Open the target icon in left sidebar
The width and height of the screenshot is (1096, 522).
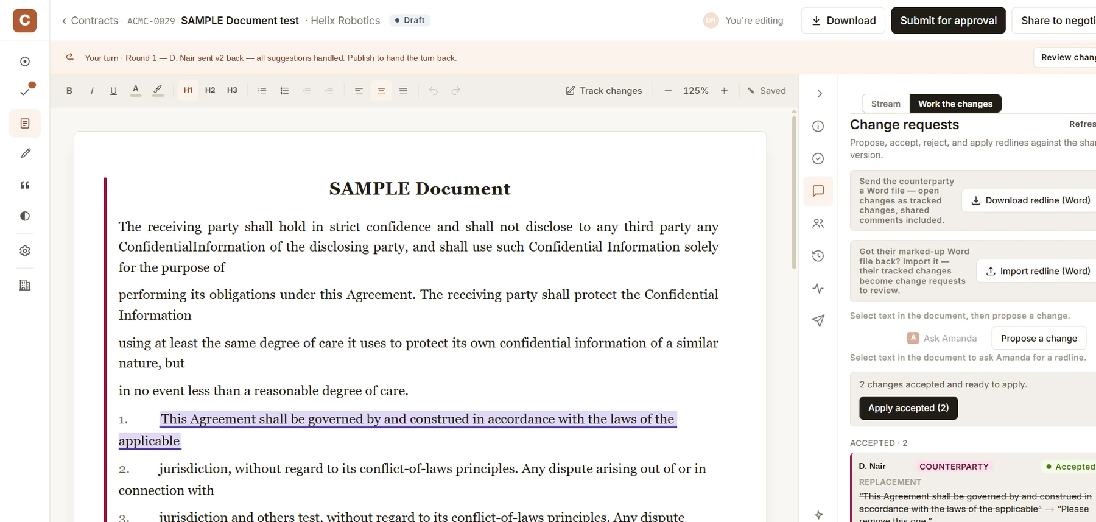(25, 62)
